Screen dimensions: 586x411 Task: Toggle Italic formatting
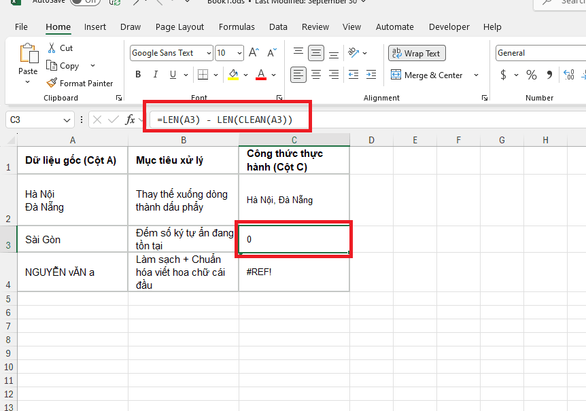tap(156, 75)
